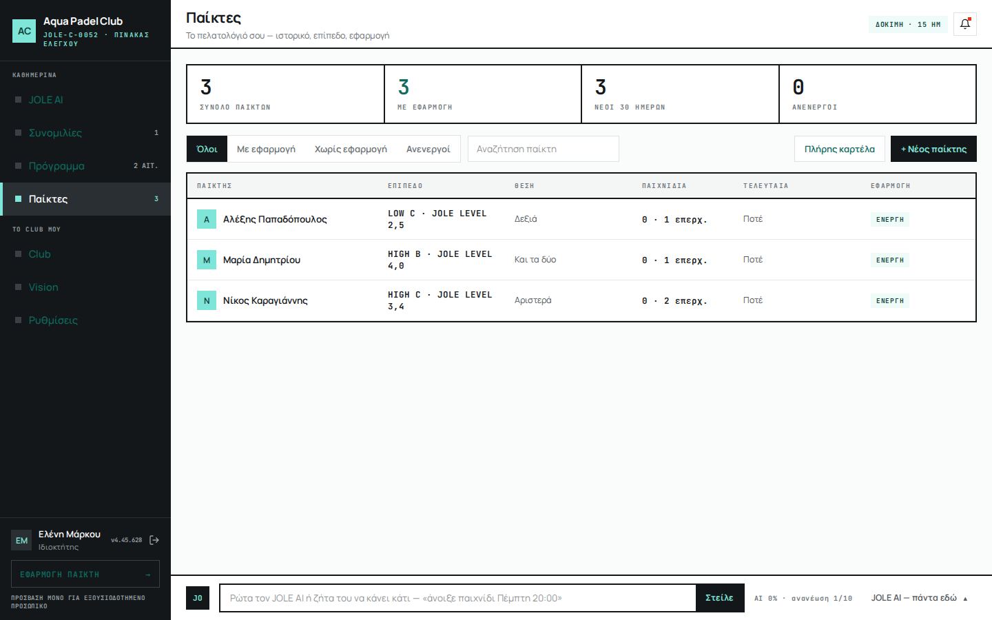Open the notifications bell icon

(965, 24)
